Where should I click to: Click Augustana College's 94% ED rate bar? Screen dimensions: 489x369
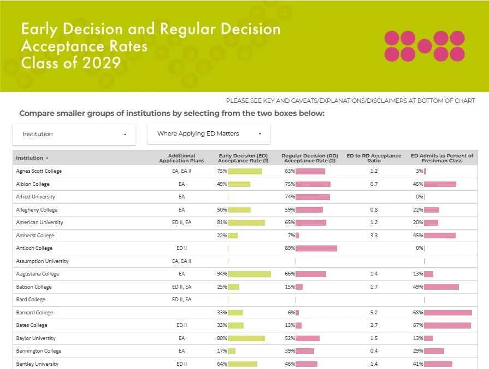249,274
